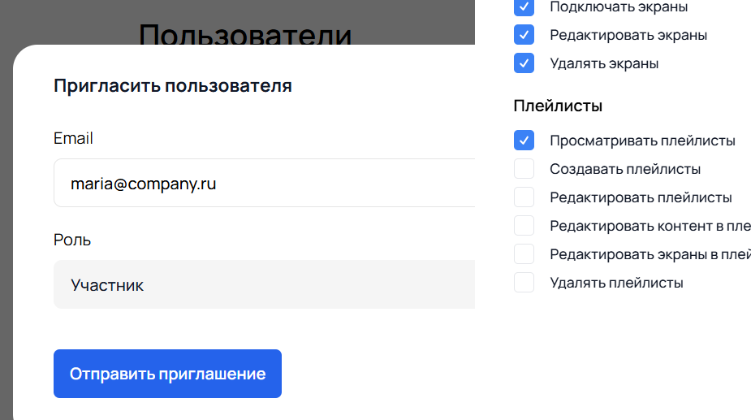Viewport: 751px width, 420px height.
Task: Click the Плейлисты section heading
Action: coord(558,106)
